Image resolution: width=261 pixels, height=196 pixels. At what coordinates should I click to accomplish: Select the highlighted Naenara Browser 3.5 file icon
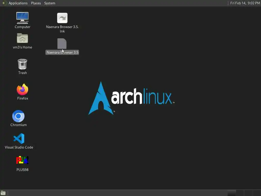pyautogui.click(x=62, y=44)
